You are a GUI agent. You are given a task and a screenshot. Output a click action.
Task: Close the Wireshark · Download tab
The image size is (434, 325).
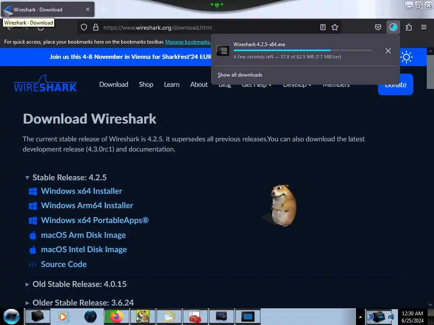[x=88, y=9]
